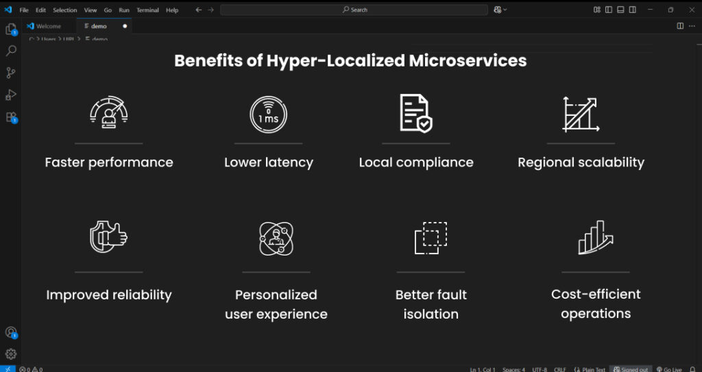Open Customize Layout in title bar
The height and width of the screenshot is (372, 702).
[x=597, y=10]
